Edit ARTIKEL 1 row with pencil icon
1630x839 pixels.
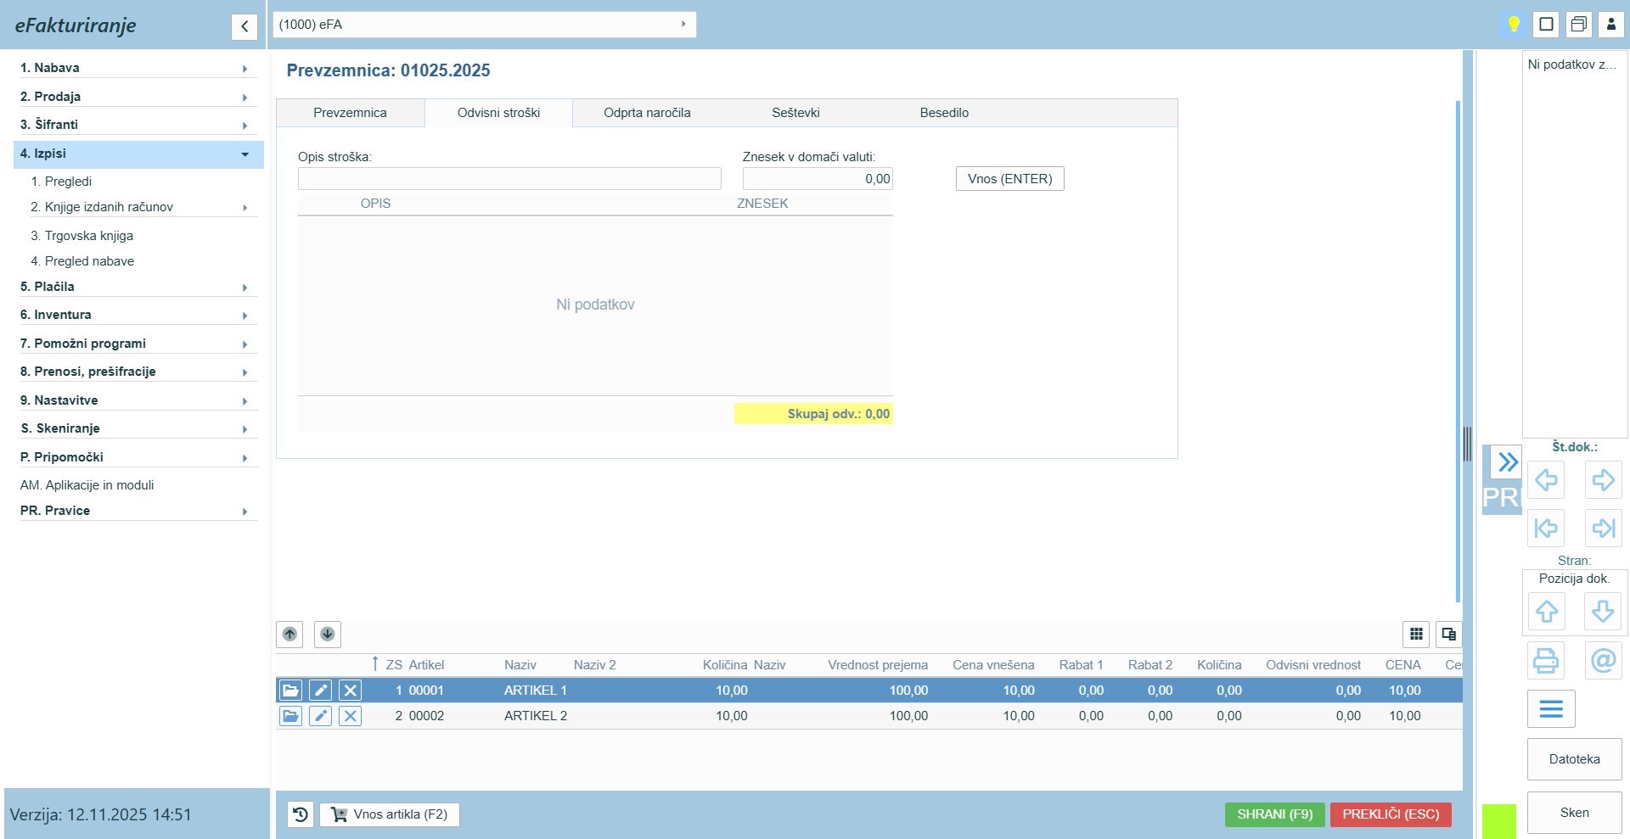coord(320,691)
